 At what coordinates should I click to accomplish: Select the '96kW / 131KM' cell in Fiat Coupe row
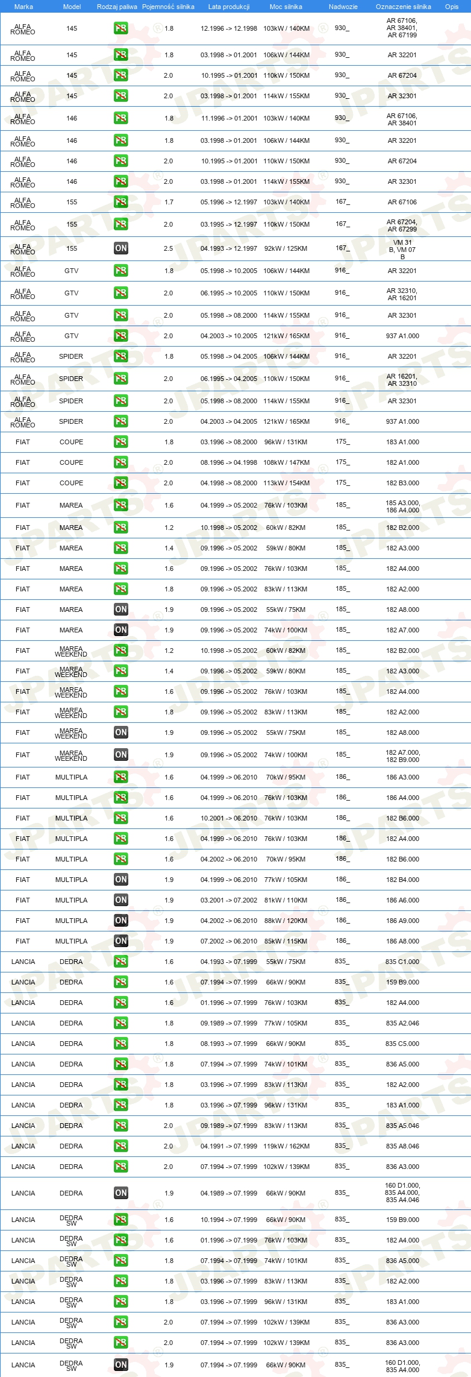tap(286, 442)
